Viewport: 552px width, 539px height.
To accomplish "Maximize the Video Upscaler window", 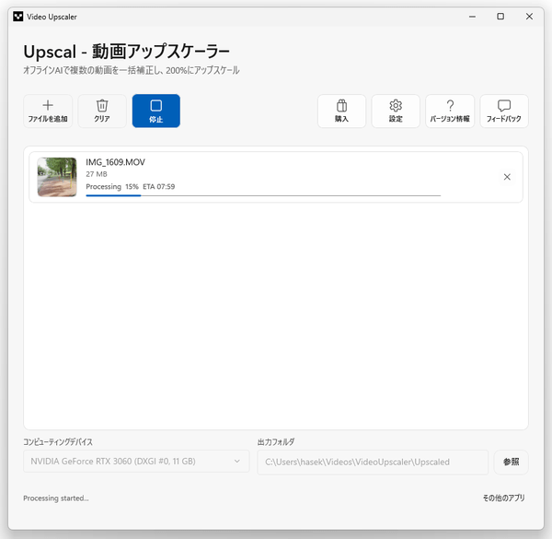I will (500, 17).
